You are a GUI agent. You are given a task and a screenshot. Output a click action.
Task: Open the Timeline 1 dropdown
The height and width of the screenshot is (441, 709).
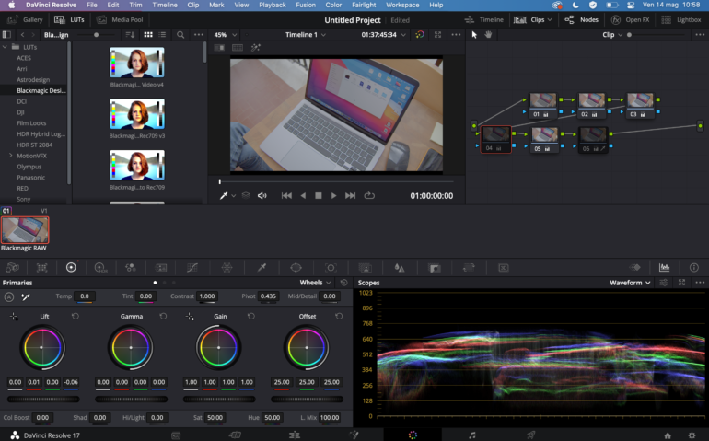pyautogui.click(x=306, y=35)
